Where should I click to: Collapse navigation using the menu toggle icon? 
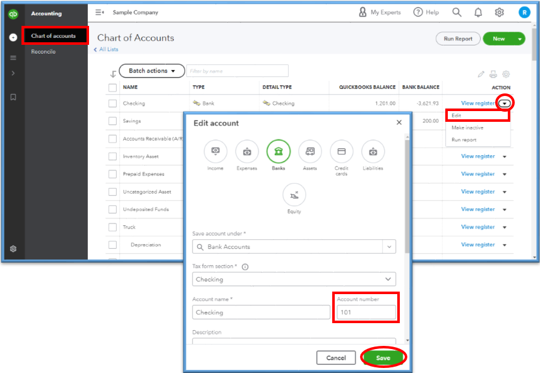[x=100, y=13]
